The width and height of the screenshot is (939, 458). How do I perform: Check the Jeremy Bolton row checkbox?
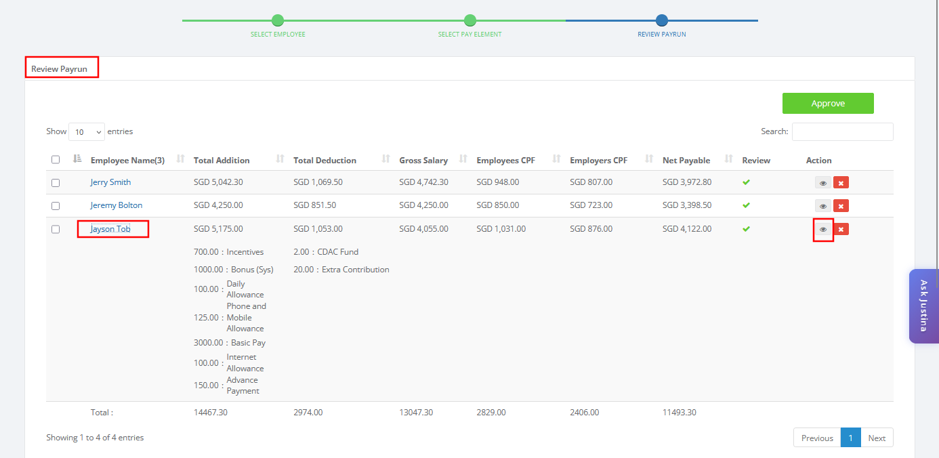pos(56,206)
